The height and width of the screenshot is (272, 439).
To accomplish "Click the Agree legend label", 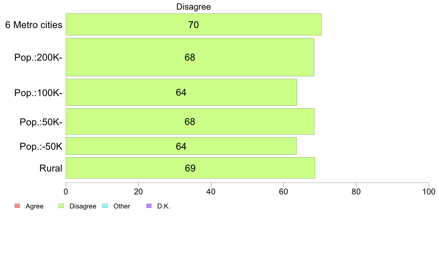I will [34, 206].
